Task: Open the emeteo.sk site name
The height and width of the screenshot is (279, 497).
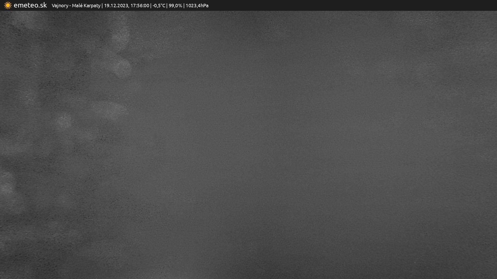Action: 30,5
